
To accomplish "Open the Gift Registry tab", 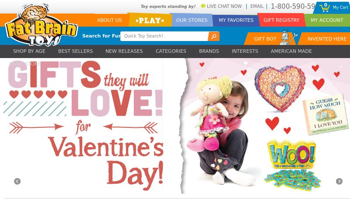I will click(x=281, y=20).
